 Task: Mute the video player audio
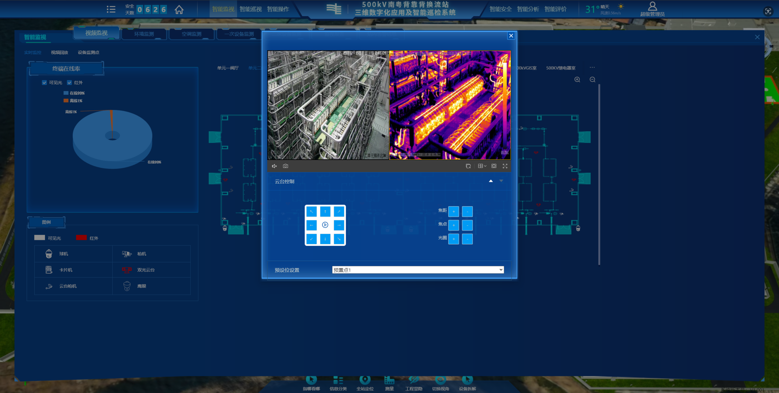(274, 166)
